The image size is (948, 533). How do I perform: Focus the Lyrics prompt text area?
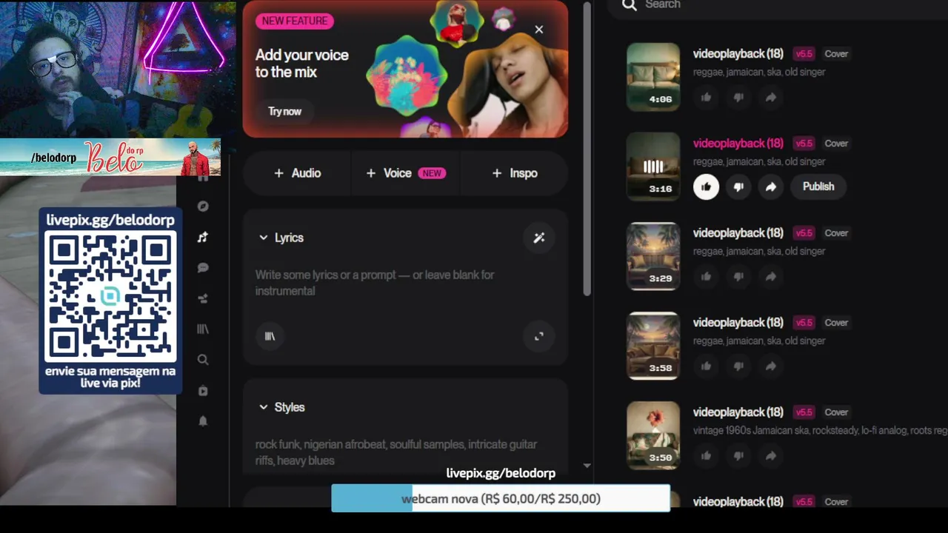coord(405,283)
